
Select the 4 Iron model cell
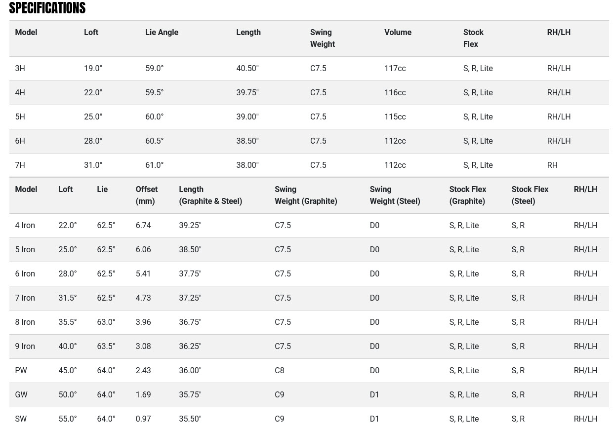tap(25, 226)
